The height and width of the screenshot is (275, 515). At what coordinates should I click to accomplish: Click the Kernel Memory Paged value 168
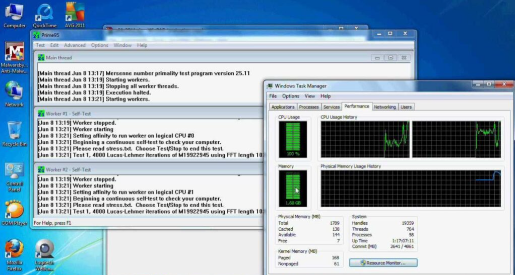(335, 258)
